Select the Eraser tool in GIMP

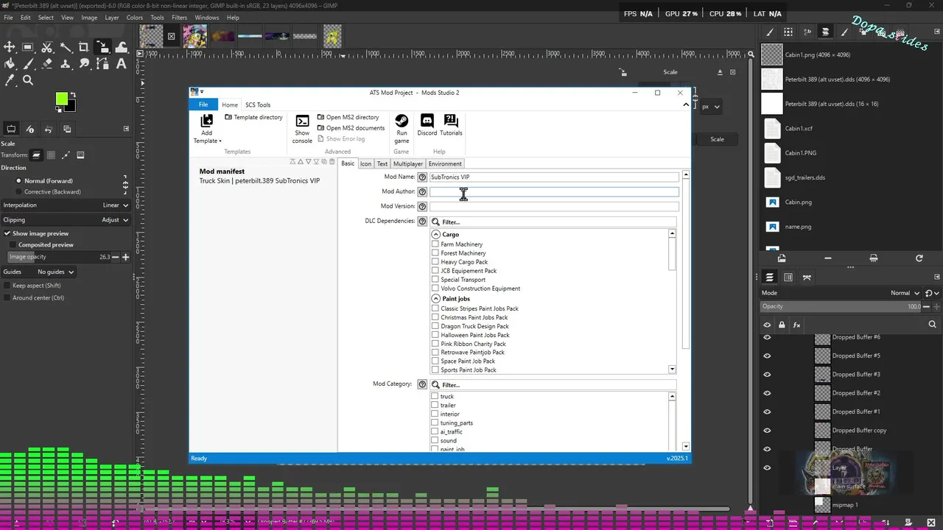click(47, 64)
